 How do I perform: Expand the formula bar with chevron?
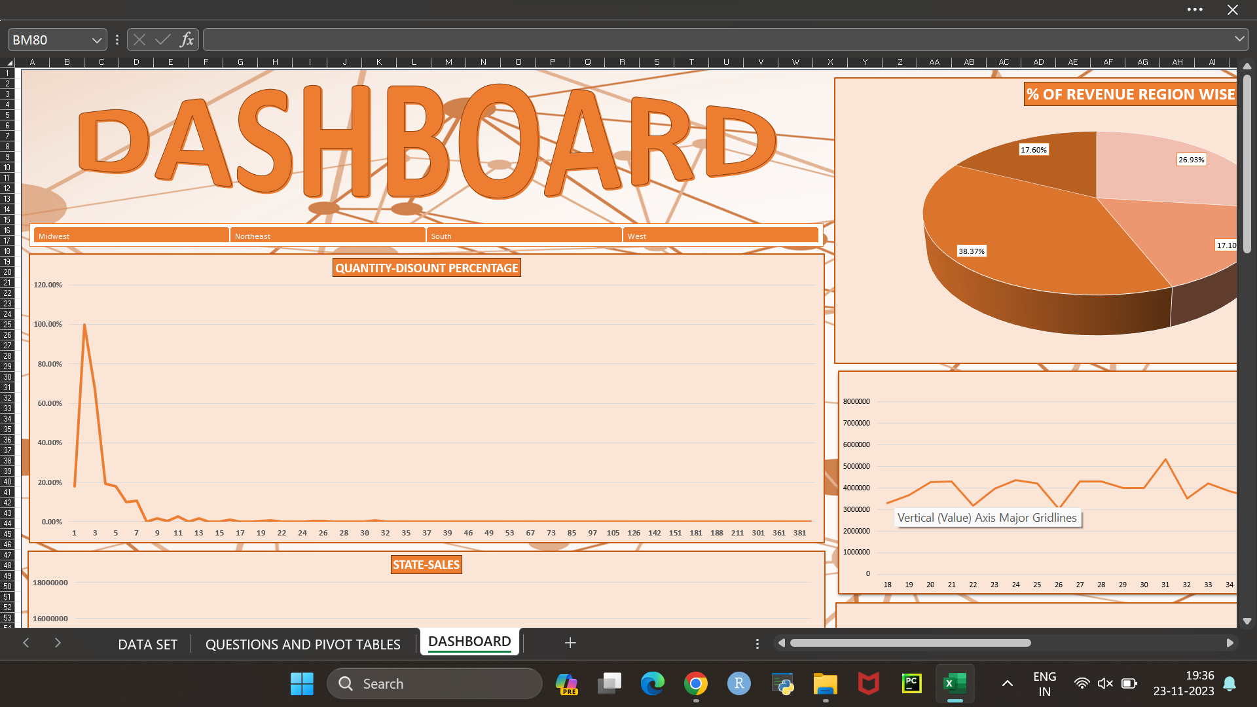(1239, 39)
